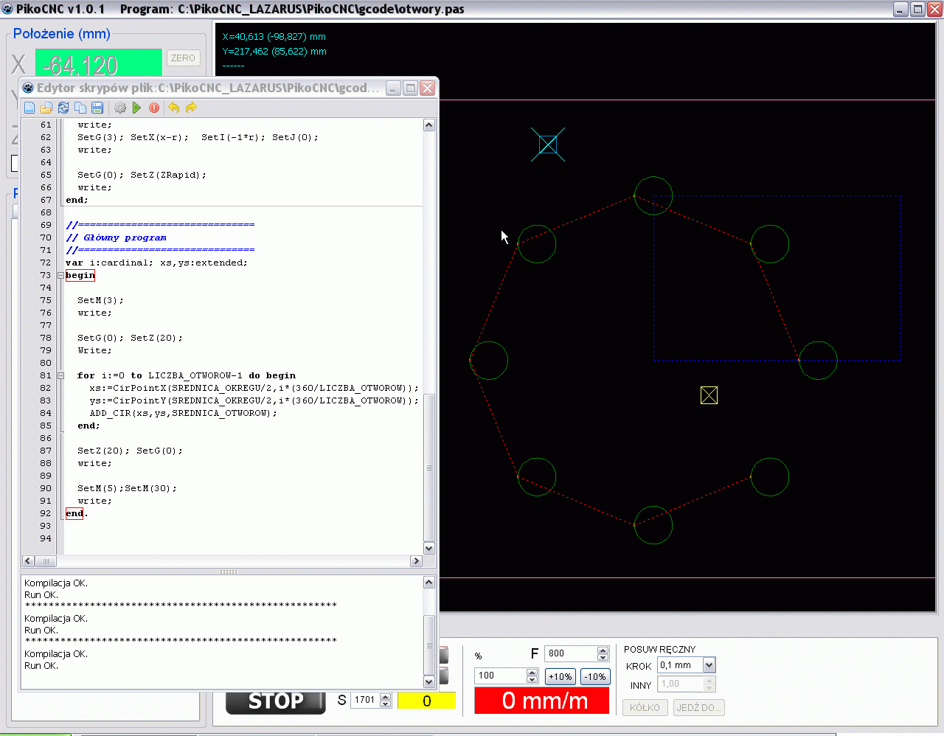This screenshot has width=944, height=736.
Task: Click the 'SetG(3); SetX(x-r);' line 62
Action: point(198,138)
